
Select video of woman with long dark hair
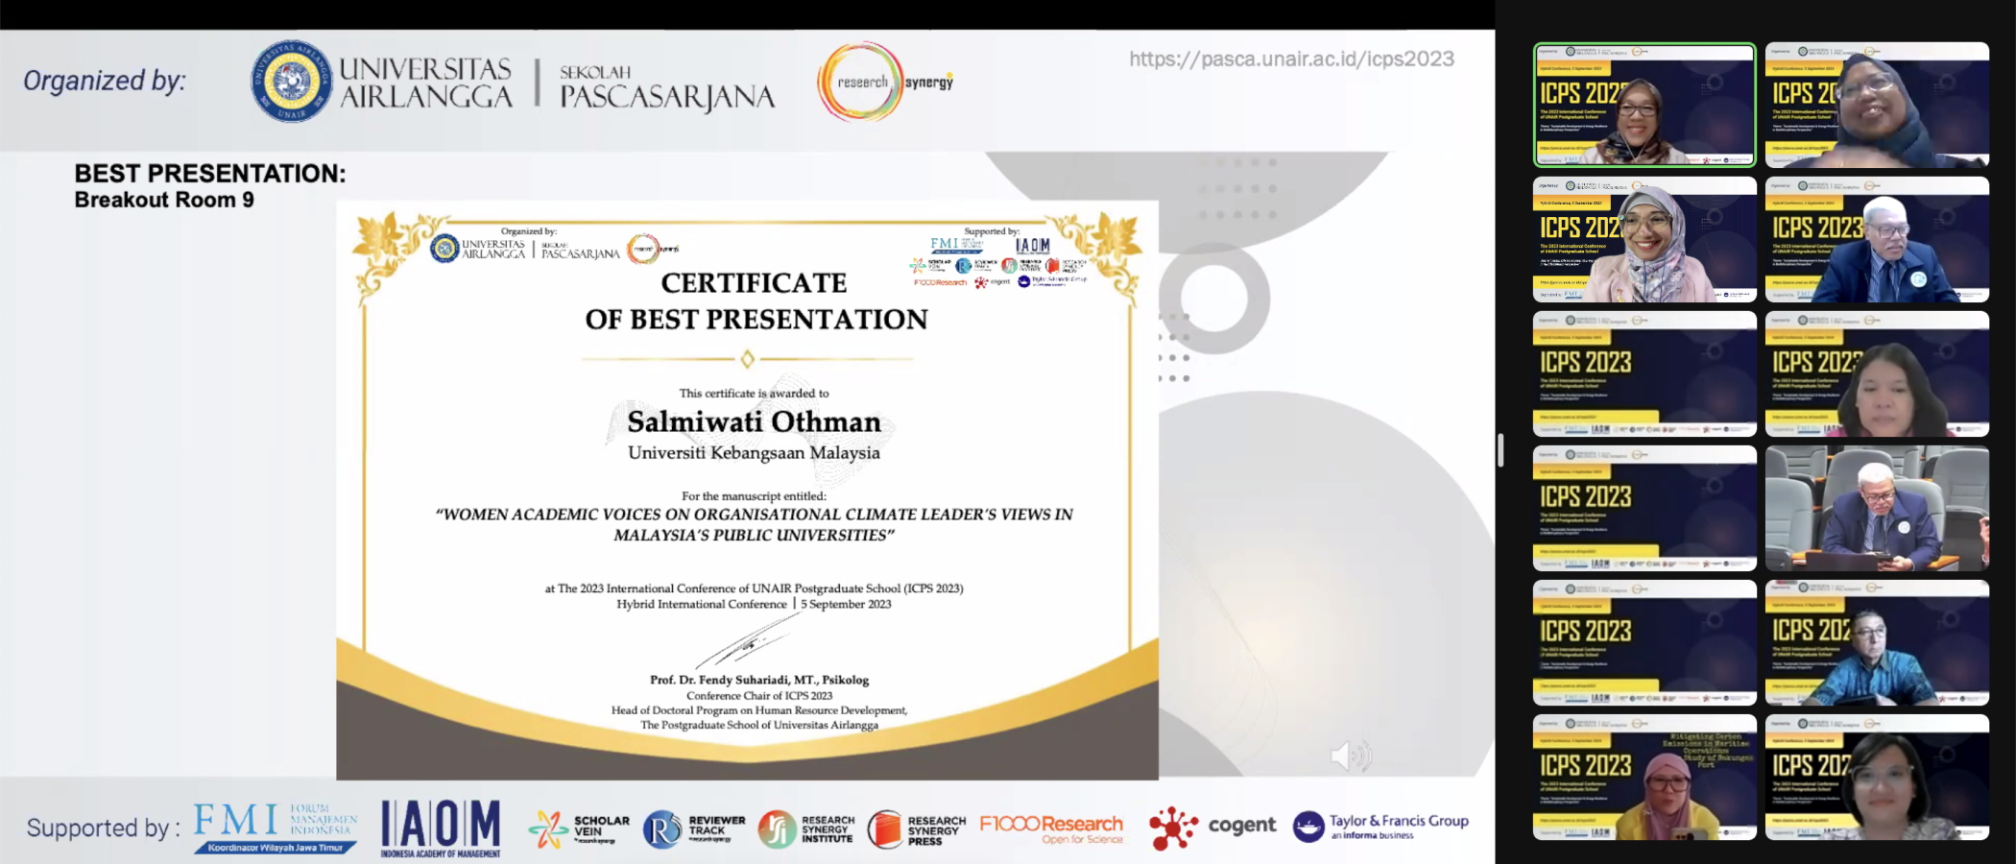tap(1877, 373)
